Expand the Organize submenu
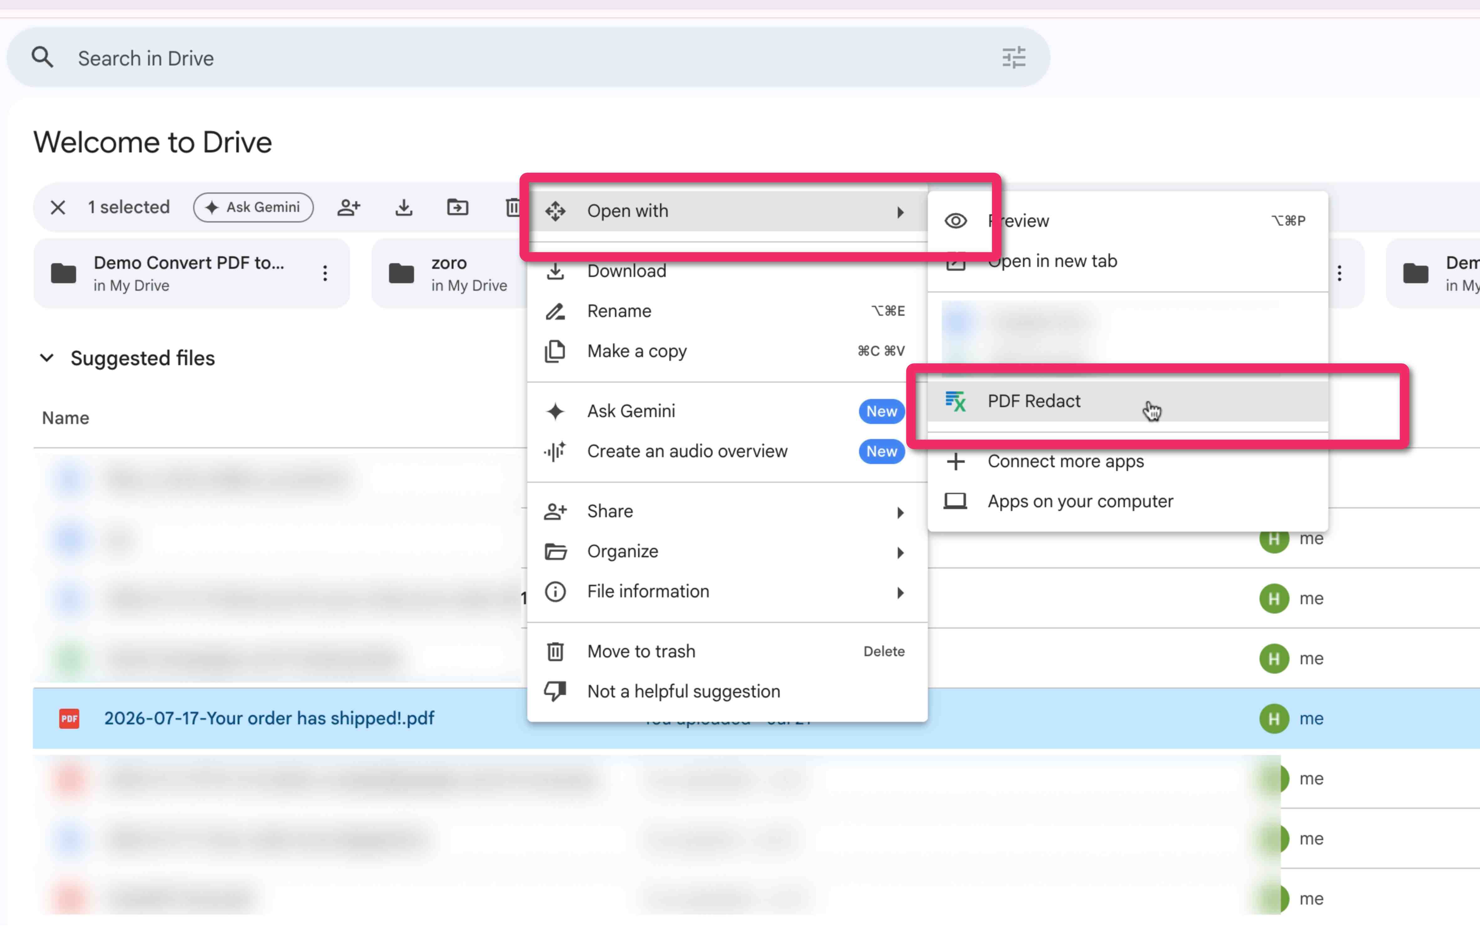 tap(727, 551)
